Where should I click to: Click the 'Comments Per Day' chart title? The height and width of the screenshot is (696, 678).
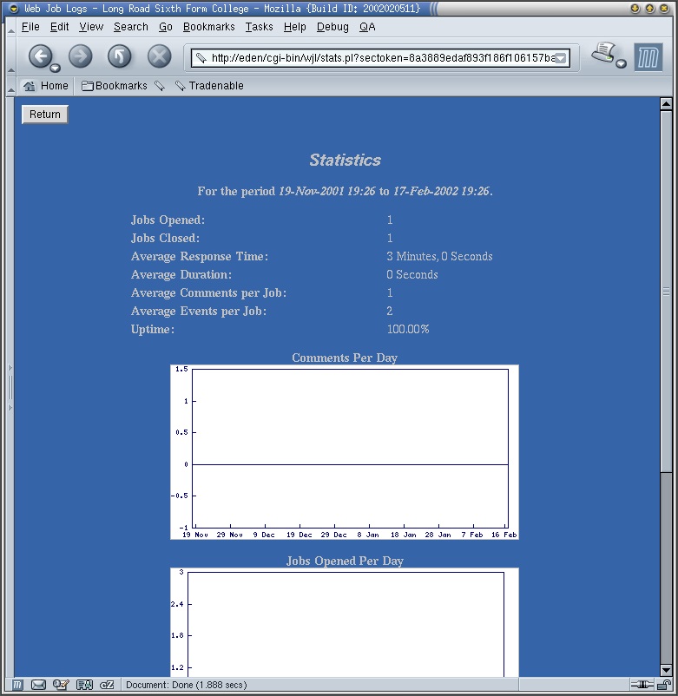point(345,358)
